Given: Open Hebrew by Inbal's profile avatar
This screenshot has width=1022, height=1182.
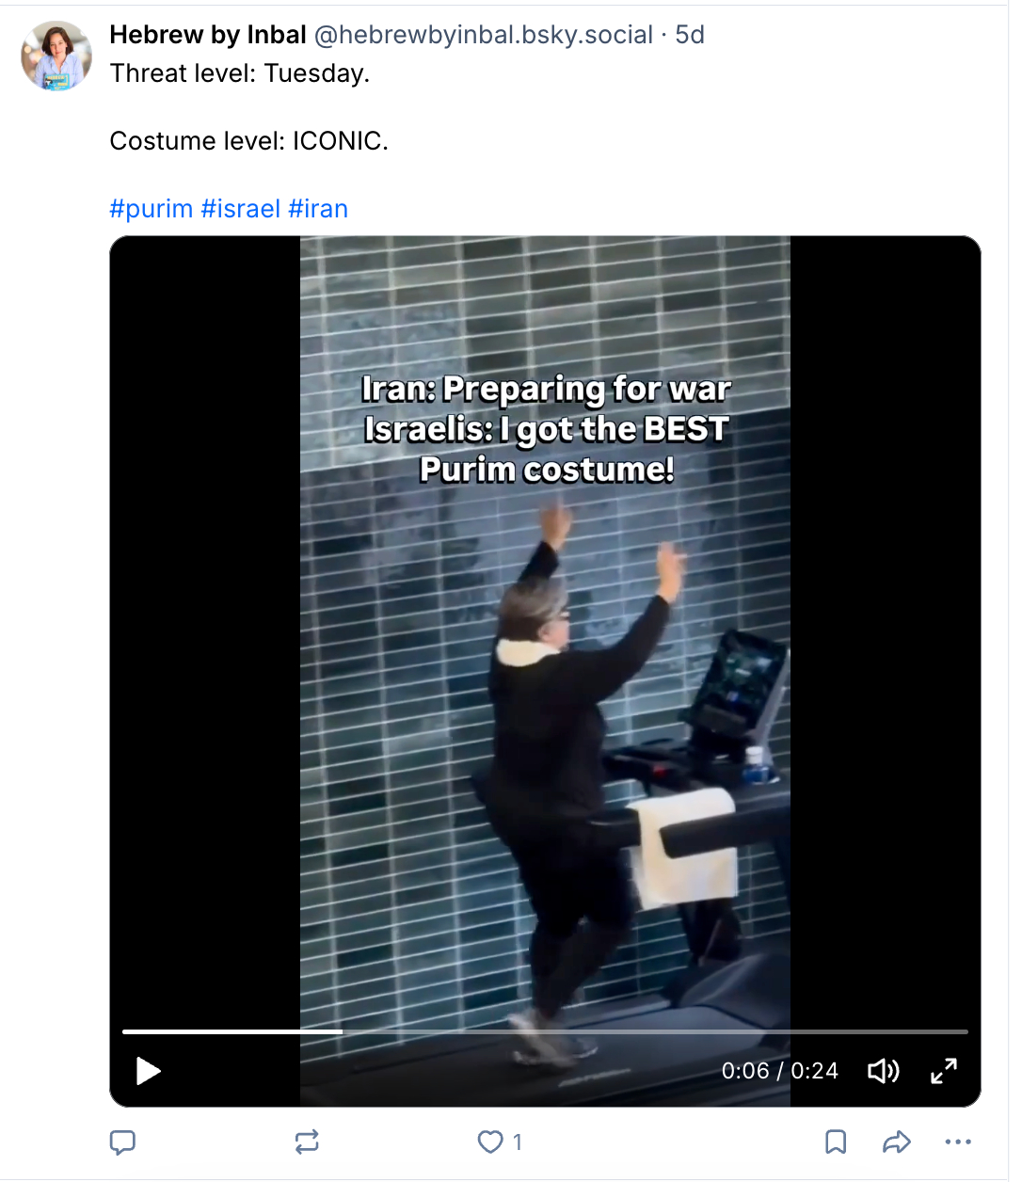Looking at the screenshot, I should pos(57,56).
